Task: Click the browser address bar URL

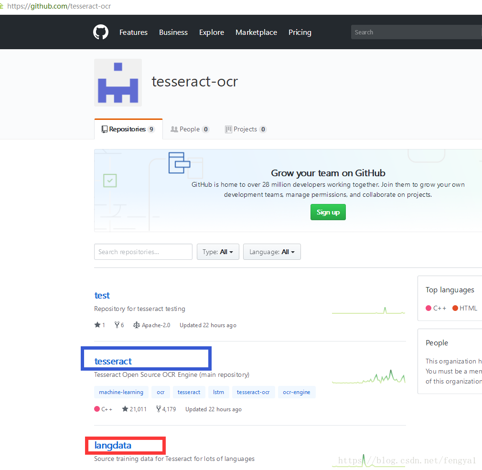Action: [59, 6]
